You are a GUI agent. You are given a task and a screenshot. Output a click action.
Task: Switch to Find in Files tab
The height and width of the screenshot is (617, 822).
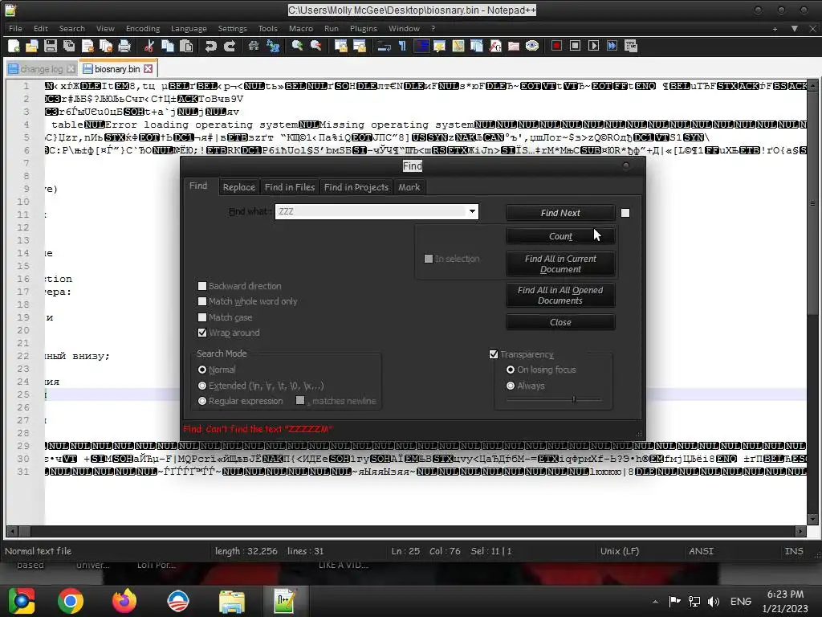coord(289,187)
